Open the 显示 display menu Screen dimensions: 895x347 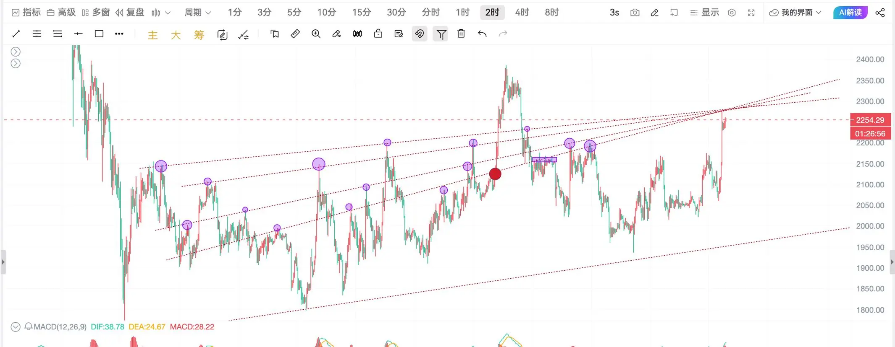point(705,13)
